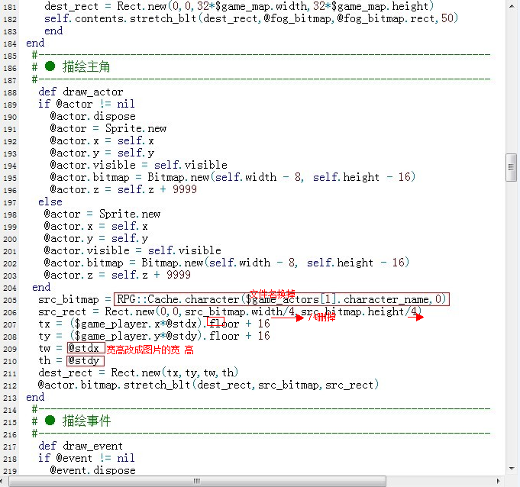The image size is (520, 487).
Task: Click line number 188 in the gutter
Action: [10, 92]
